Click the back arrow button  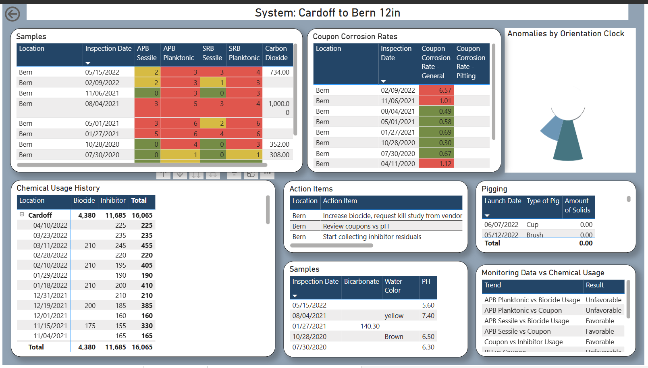[12, 14]
